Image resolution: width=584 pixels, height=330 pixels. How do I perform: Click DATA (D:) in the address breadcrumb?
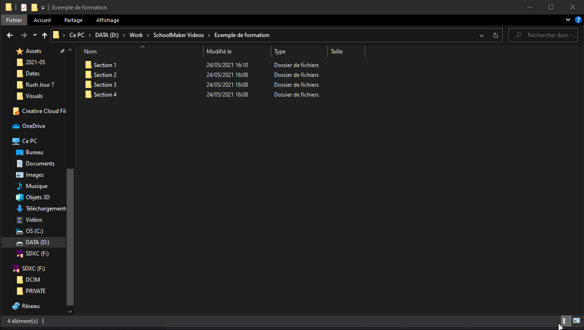coord(107,35)
